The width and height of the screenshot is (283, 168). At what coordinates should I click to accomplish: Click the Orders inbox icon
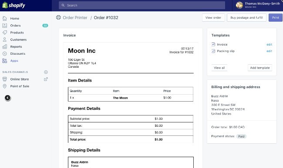pos(5,25)
